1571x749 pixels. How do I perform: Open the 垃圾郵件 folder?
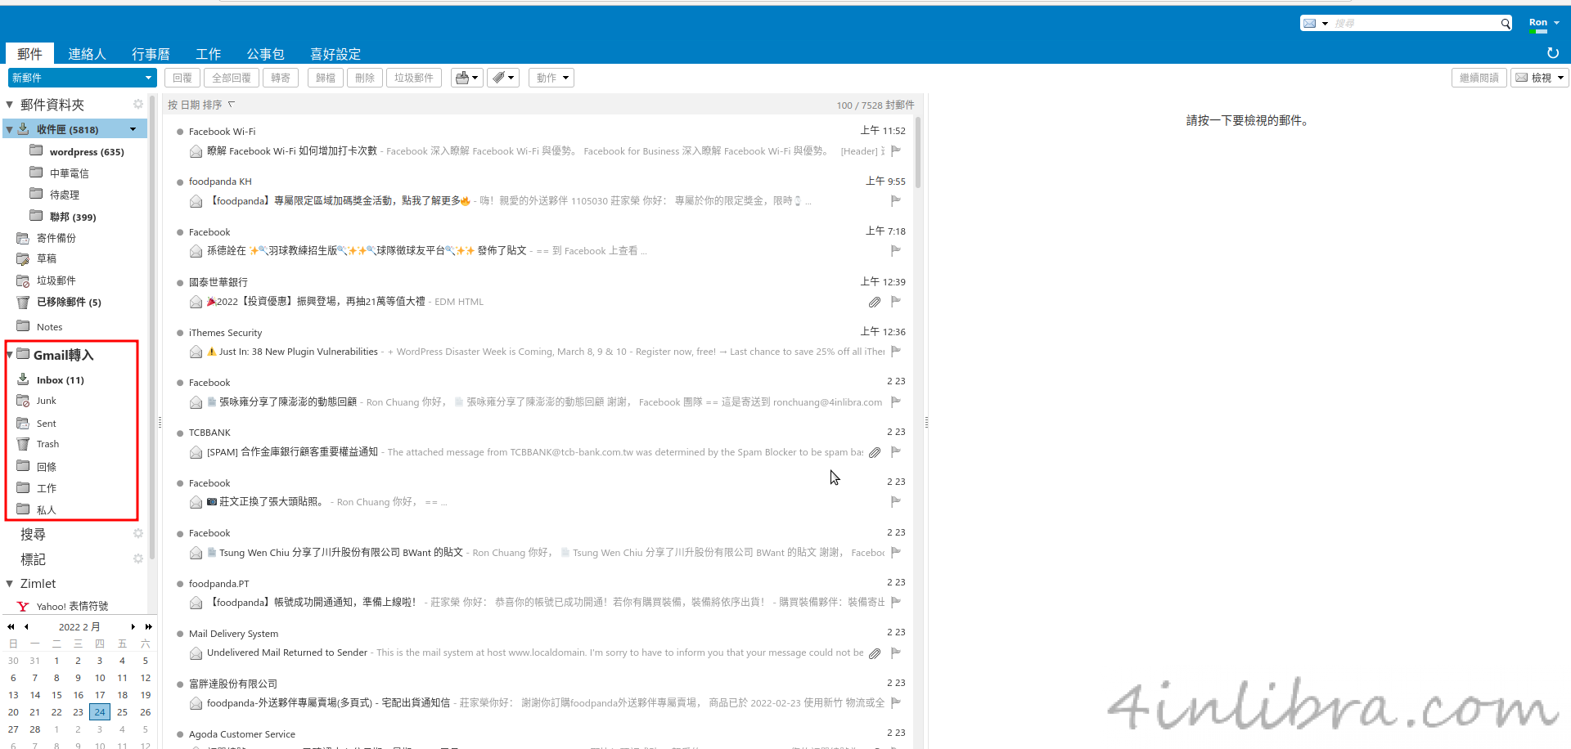point(56,280)
